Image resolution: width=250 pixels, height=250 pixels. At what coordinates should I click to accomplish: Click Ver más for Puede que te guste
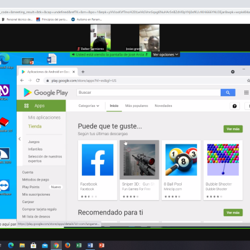click(x=233, y=129)
